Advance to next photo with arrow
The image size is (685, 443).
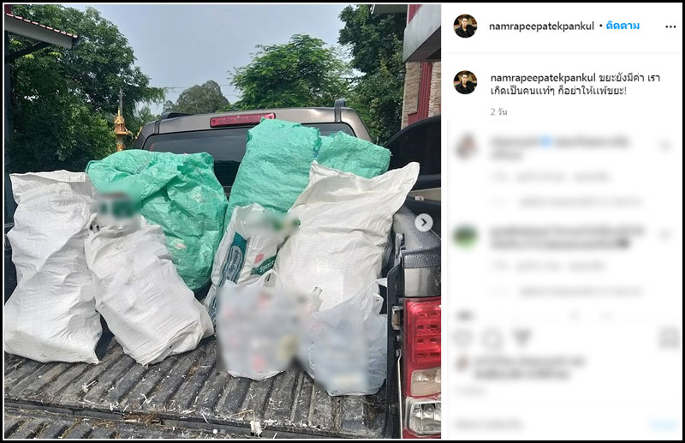pos(423,223)
